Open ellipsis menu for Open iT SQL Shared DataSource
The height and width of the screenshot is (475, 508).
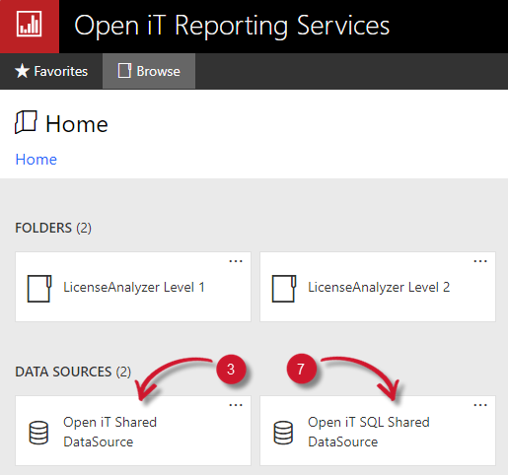click(x=480, y=405)
